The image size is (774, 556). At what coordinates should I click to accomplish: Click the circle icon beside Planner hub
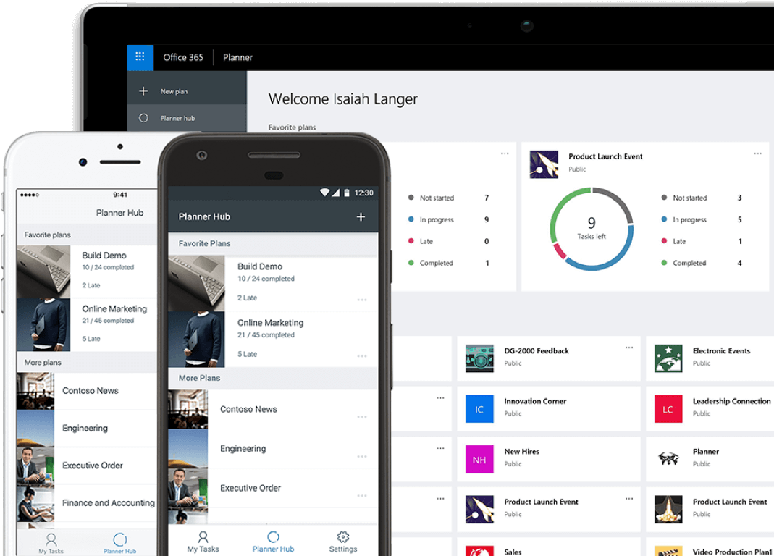[143, 118]
